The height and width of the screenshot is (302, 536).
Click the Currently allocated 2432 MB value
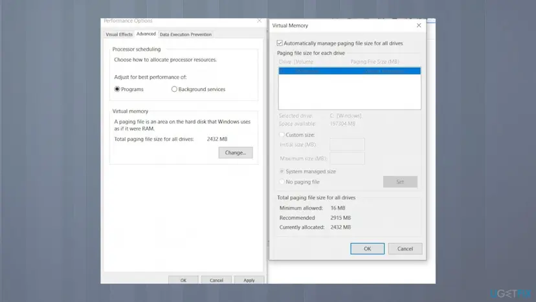coord(341,227)
